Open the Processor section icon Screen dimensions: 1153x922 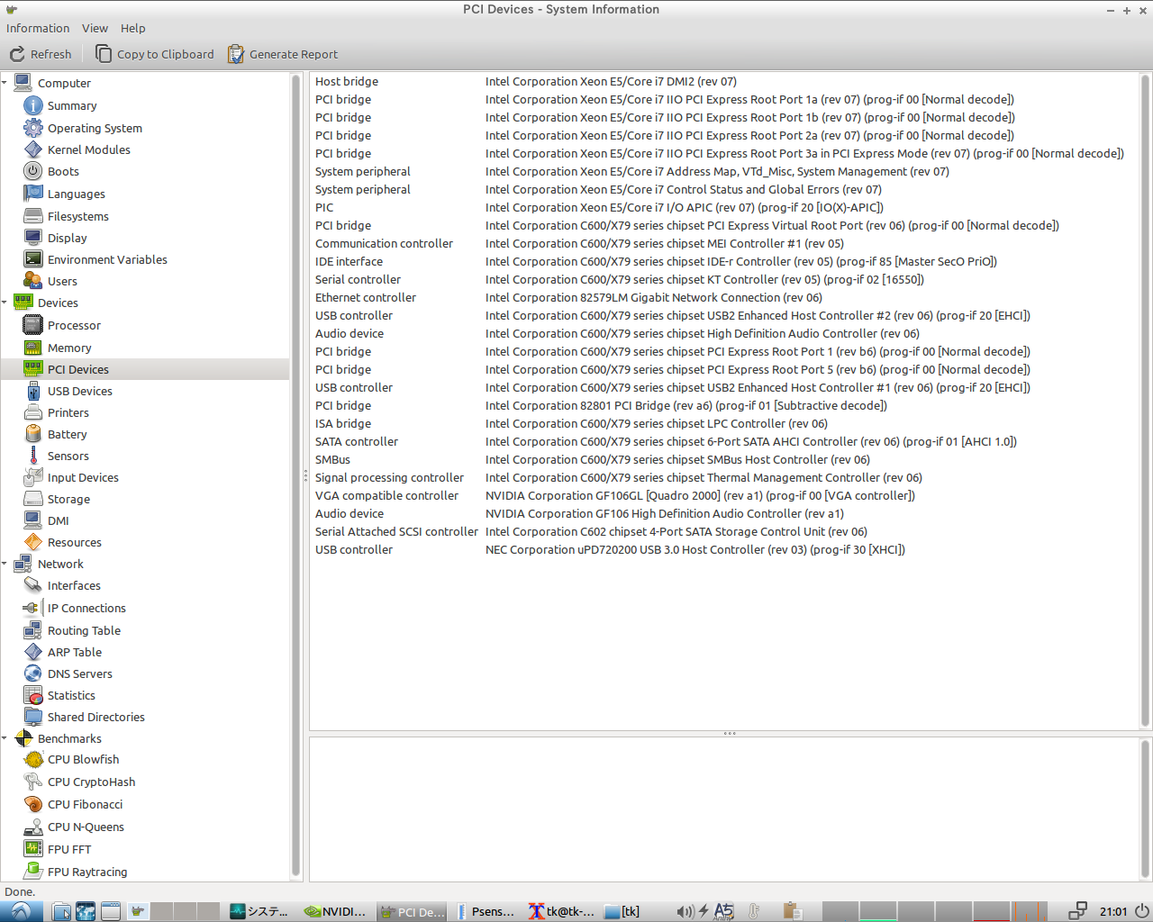[33, 325]
